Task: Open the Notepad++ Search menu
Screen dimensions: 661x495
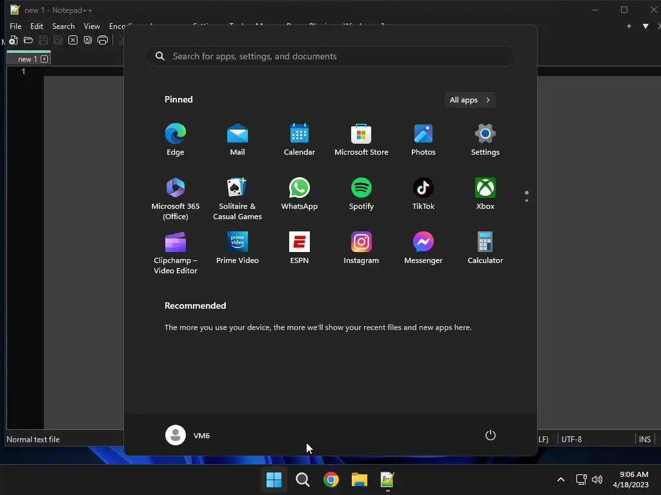Action: click(63, 26)
